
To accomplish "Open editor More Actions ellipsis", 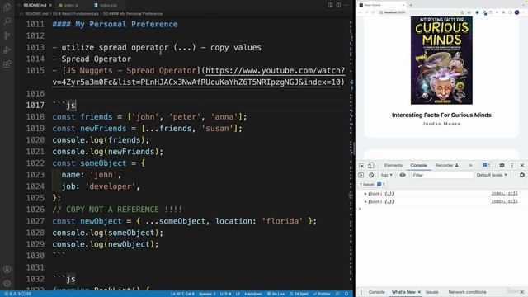I will 346,5.
